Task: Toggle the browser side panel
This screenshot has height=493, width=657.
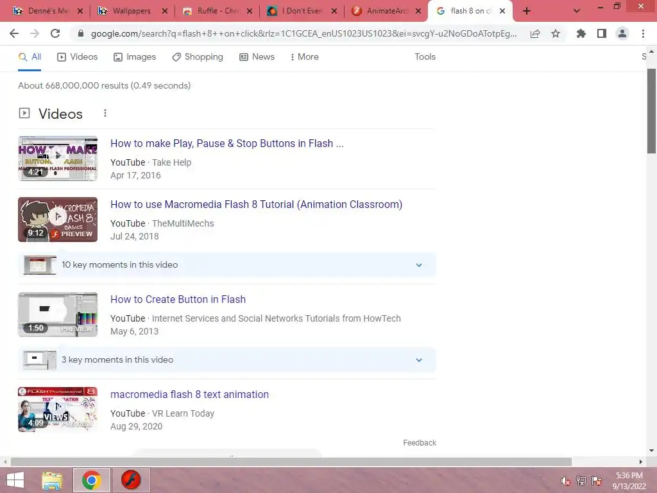Action: click(x=602, y=33)
